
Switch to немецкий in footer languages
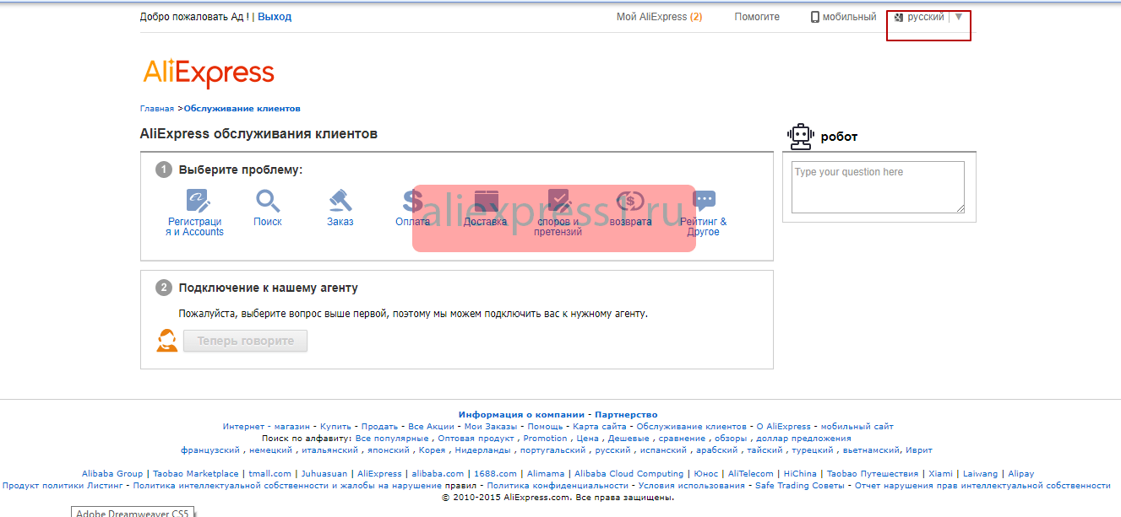point(270,450)
